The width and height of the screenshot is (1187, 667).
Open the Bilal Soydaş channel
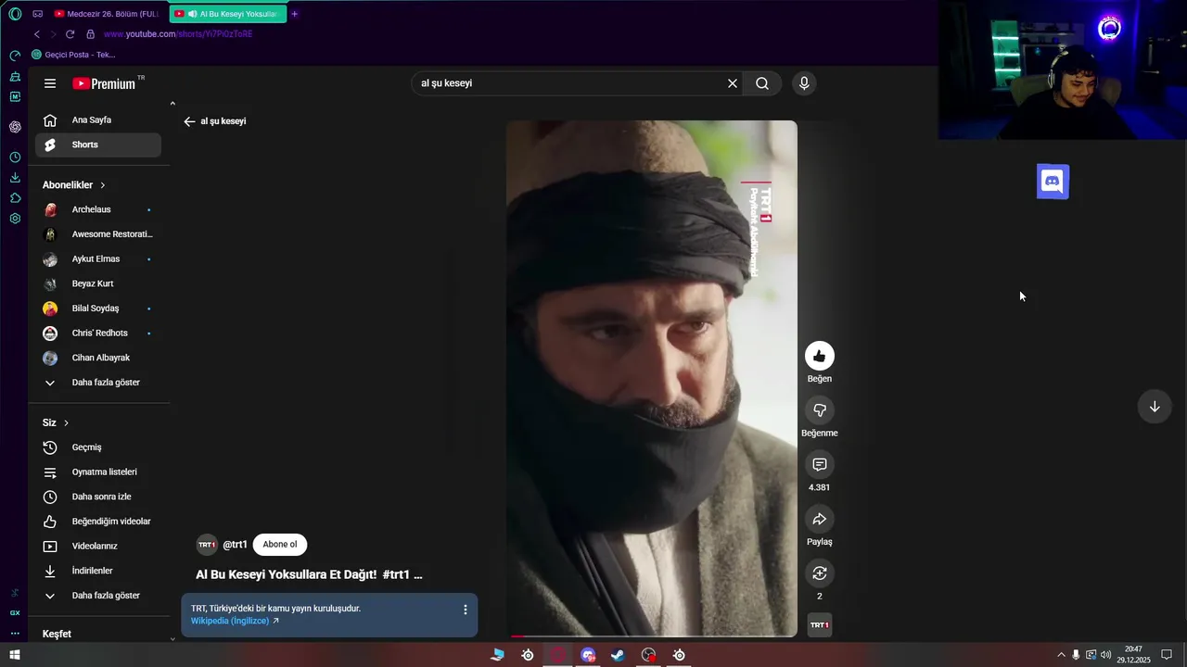tap(98, 308)
